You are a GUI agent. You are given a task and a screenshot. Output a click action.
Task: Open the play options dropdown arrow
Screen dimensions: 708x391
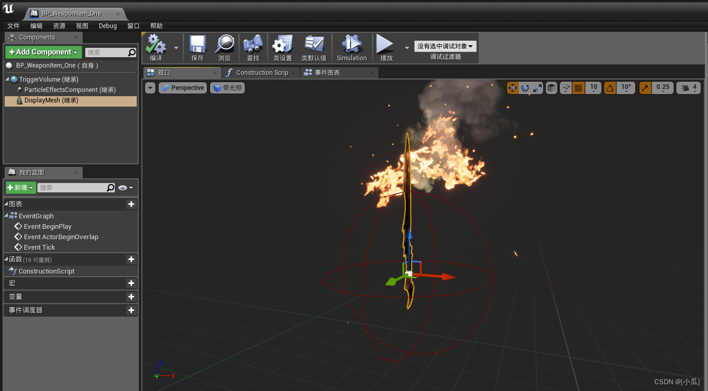click(x=407, y=47)
